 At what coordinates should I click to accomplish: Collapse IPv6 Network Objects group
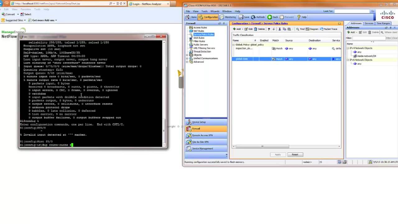tap(348, 60)
